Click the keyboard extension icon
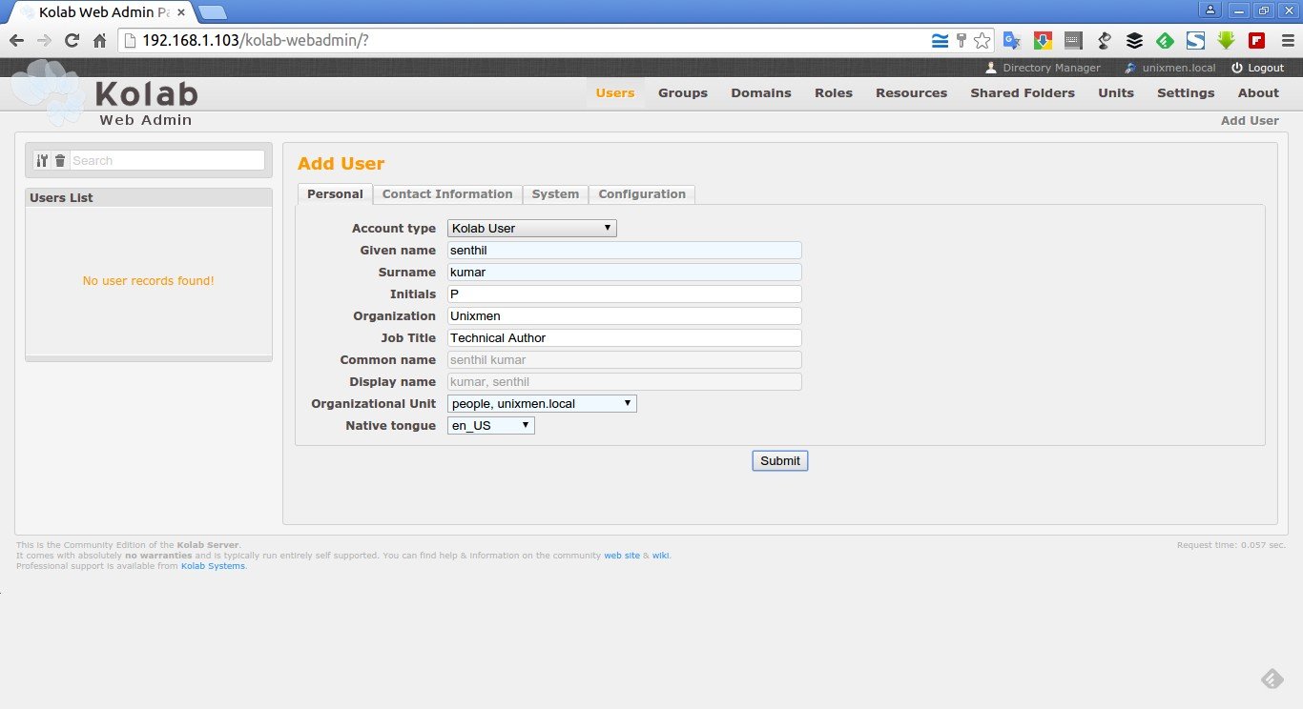The image size is (1303, 709). click(x=1073, y=41)
